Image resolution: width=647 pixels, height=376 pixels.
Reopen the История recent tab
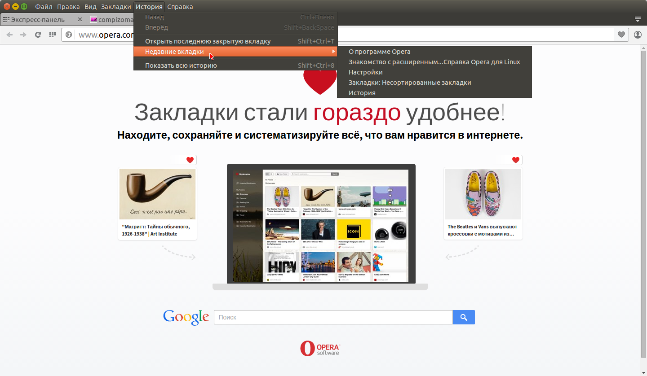point(434,93)
